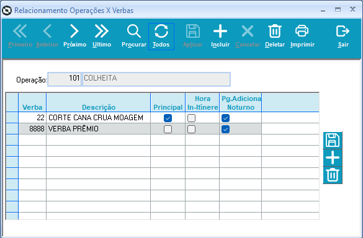363x238 pixels.
Task: Click the application logo in title bar
Action: [x=7, y=11]
